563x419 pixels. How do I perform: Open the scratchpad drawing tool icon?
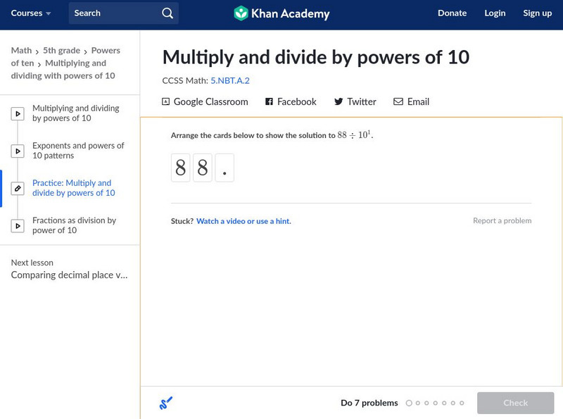[166, 403]
